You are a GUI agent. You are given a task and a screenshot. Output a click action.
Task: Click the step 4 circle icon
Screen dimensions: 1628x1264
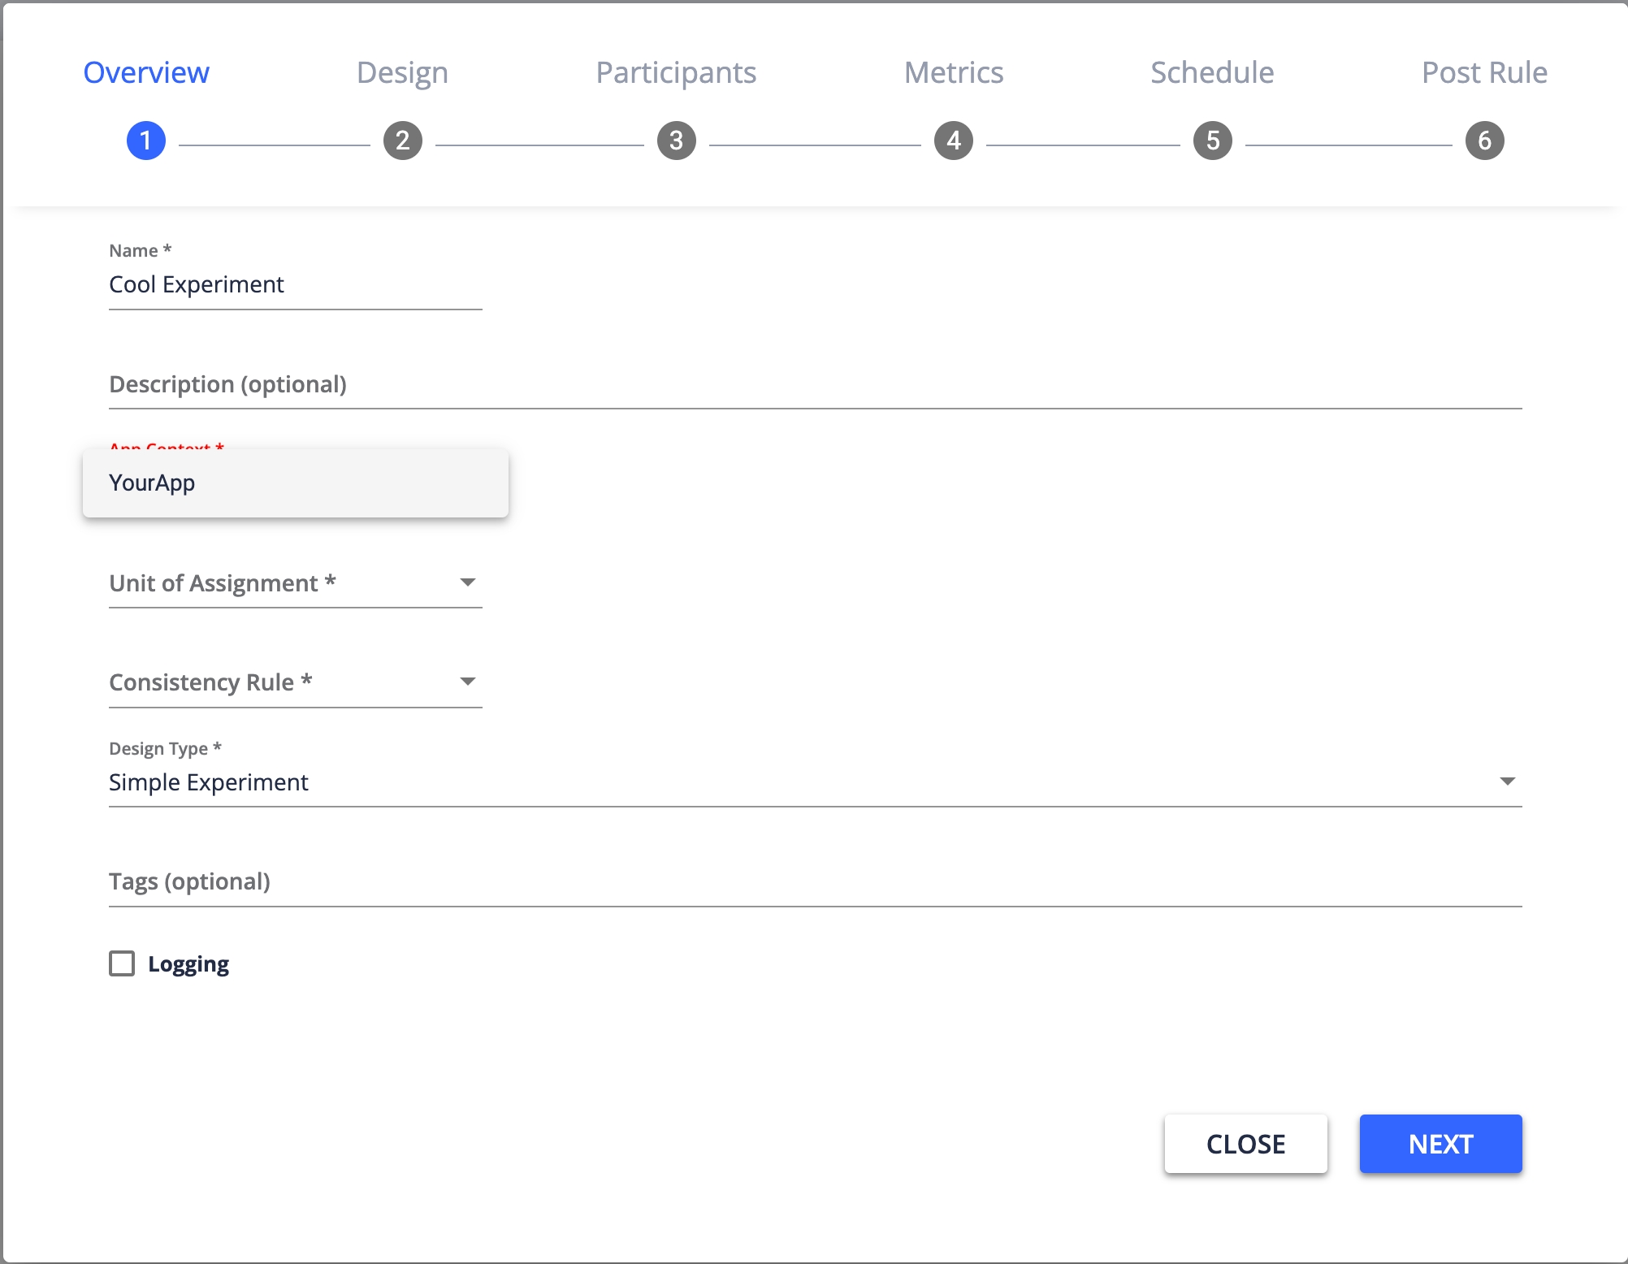click(954, 141)
